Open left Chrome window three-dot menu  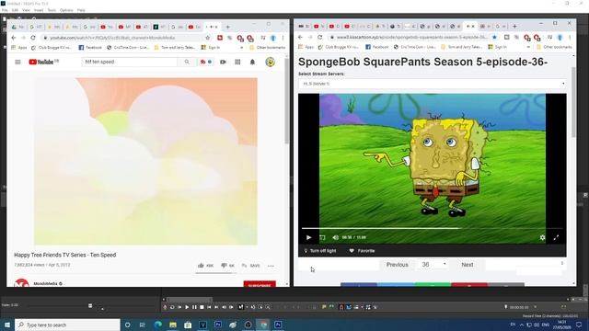283,38
